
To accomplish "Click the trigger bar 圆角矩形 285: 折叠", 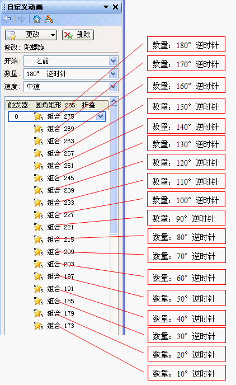I will pyautogui.click(x=57, y=105).
